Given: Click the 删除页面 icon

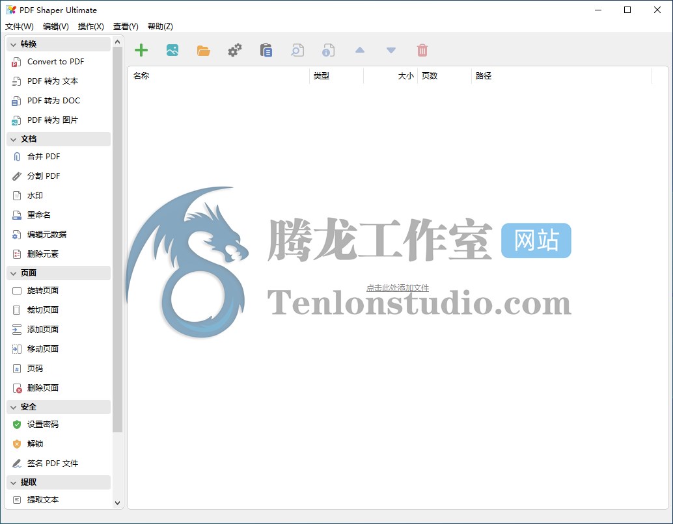Looking at the screenshot, I should click(17, 389).
